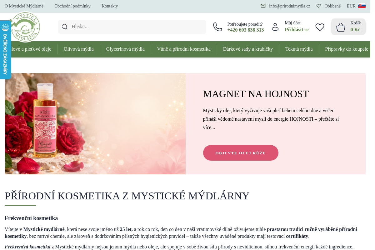Open the Ověřeno zákazníky side badge
Image resolution: width=375 pixels, height=250 pixels.
pos(5,50)
